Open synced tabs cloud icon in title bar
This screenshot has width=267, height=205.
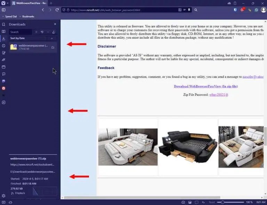click(229, 3)
